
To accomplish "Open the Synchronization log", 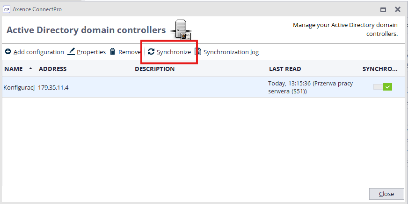I will point(231,52).
